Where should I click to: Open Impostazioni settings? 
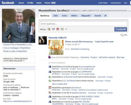tap(116, 3)
